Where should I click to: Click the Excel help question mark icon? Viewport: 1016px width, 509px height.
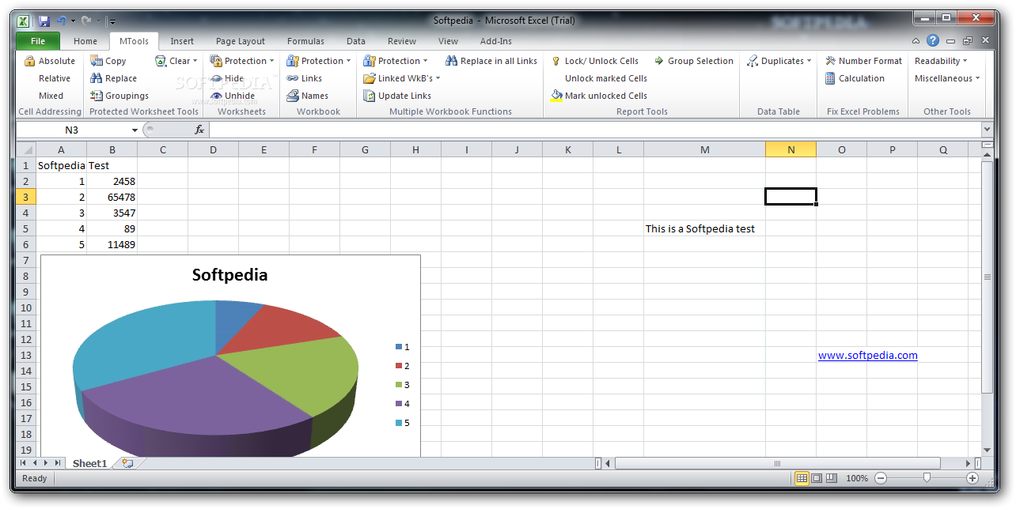tap(933, 40)
